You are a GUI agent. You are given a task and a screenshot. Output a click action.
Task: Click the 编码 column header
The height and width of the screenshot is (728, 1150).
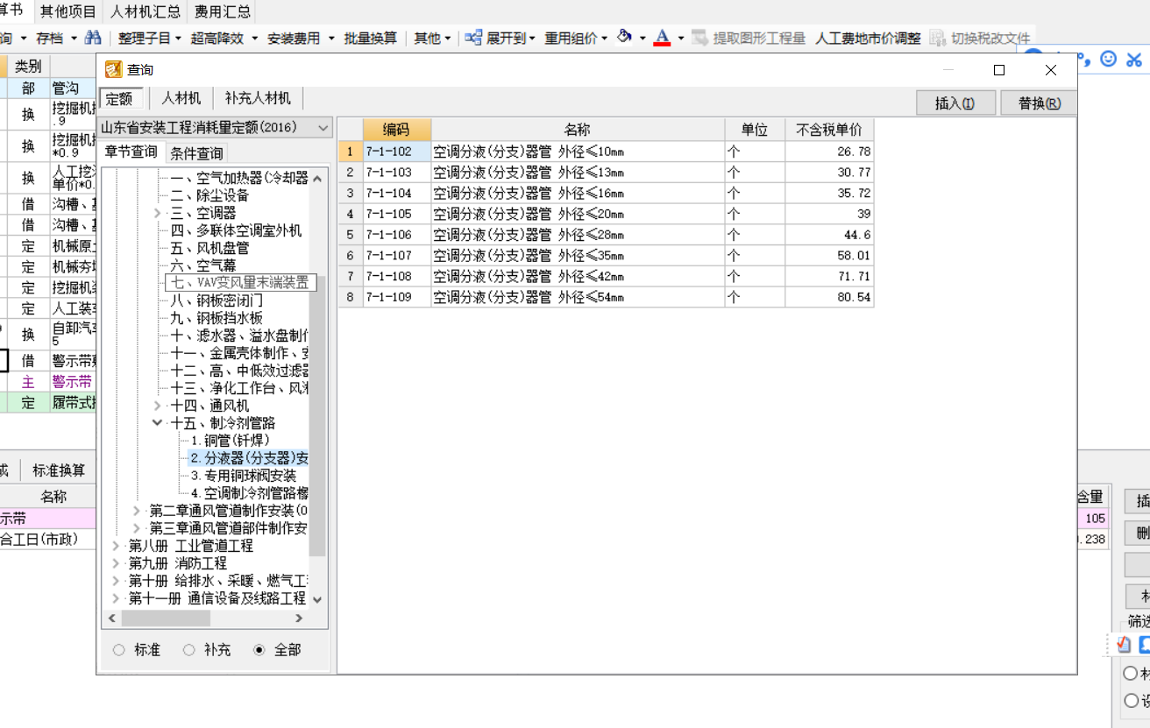(x=396, y=130)
